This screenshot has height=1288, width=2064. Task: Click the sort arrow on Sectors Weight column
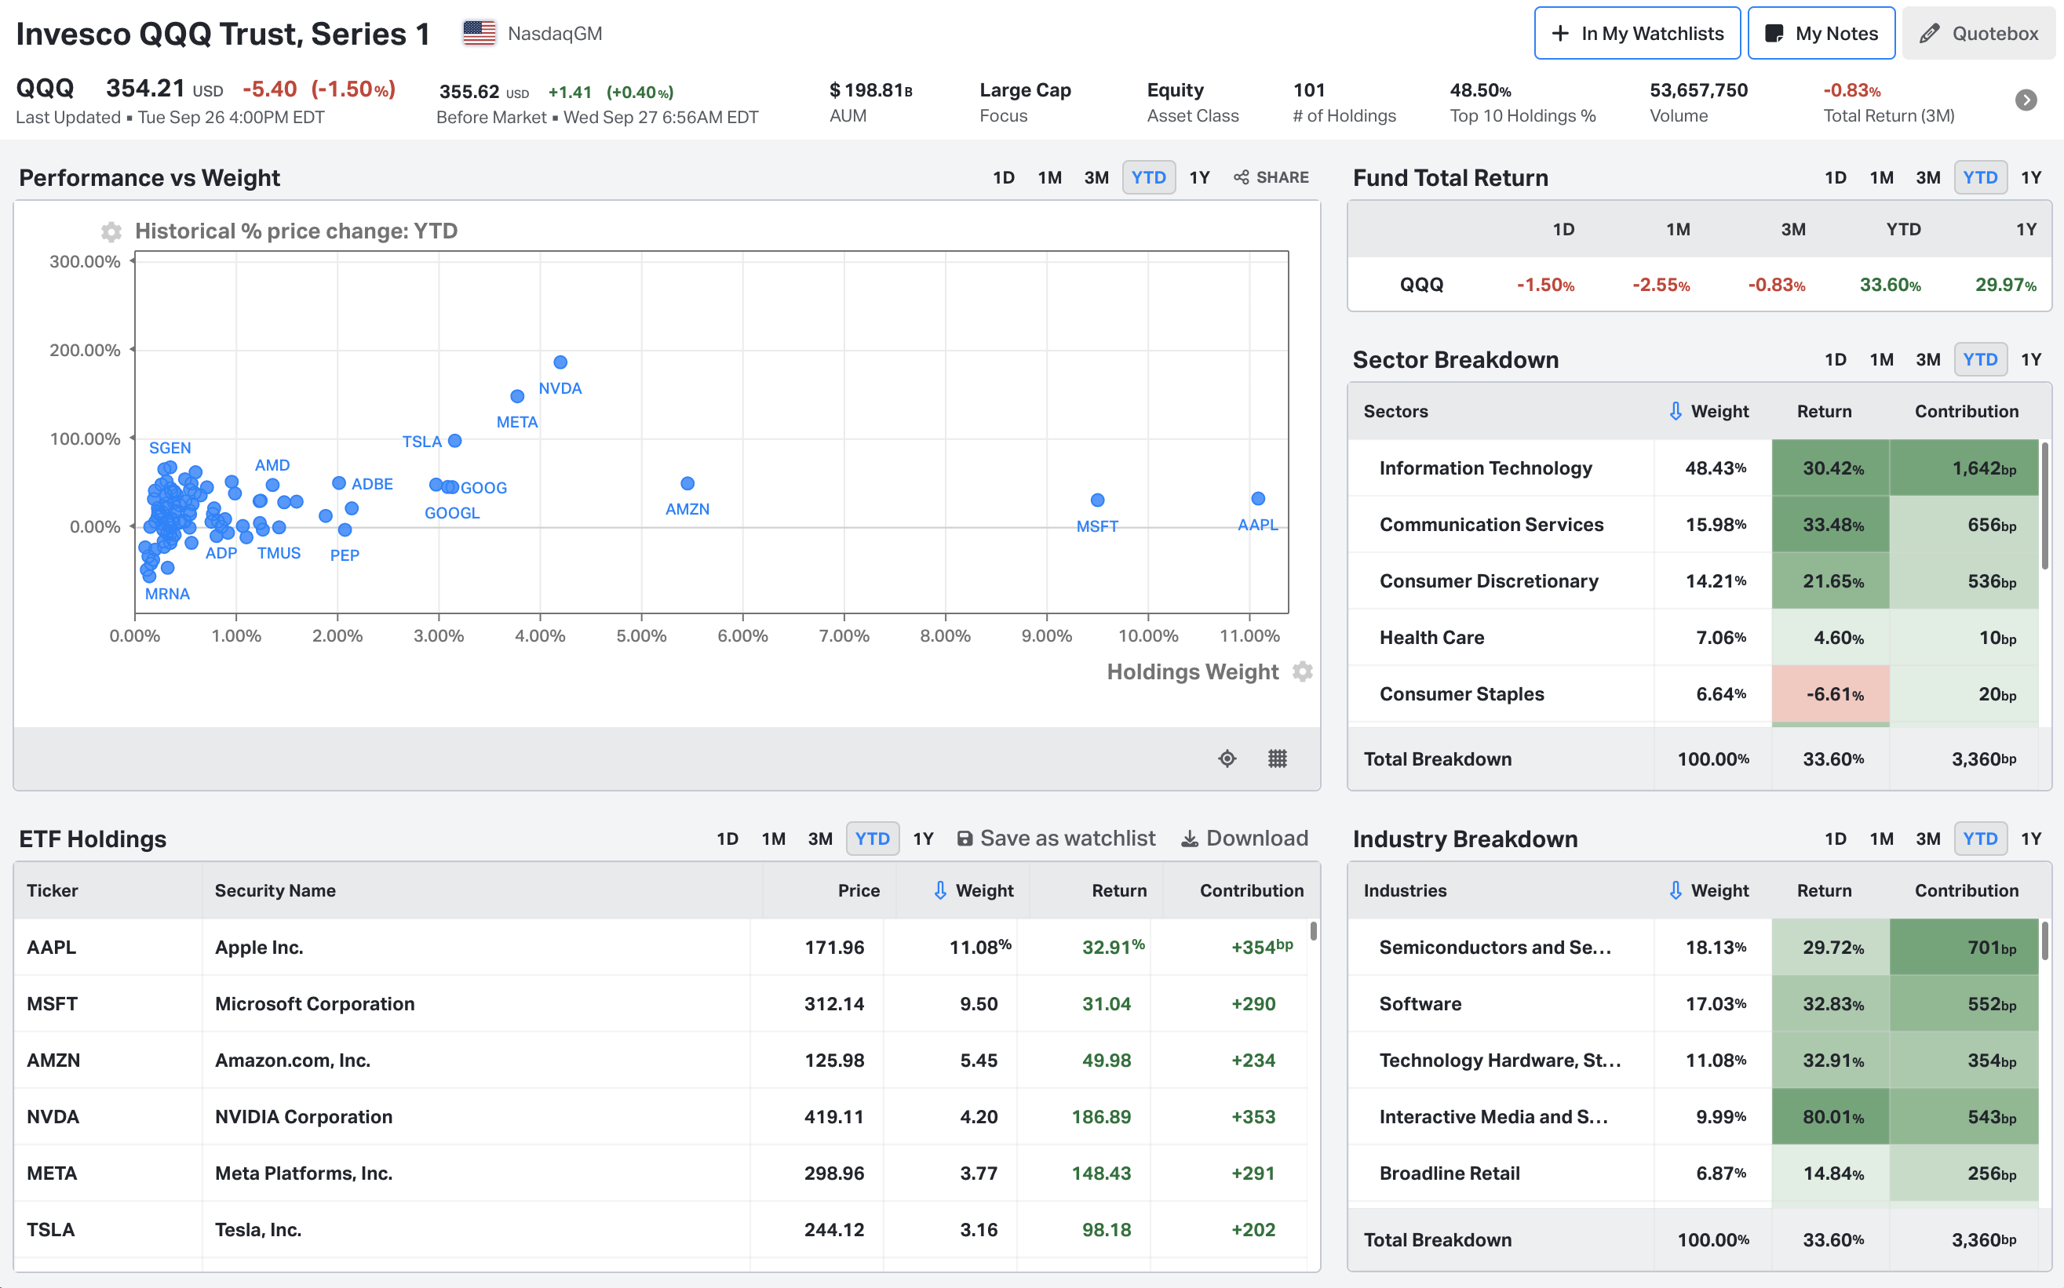click(x=1675, y=412)
